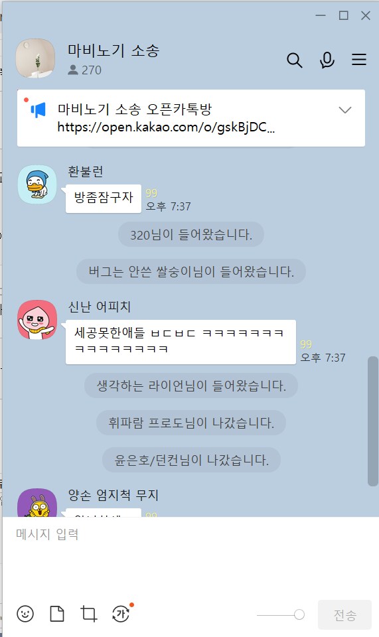Open chat search with magnifier icon

tap(295, 60)
